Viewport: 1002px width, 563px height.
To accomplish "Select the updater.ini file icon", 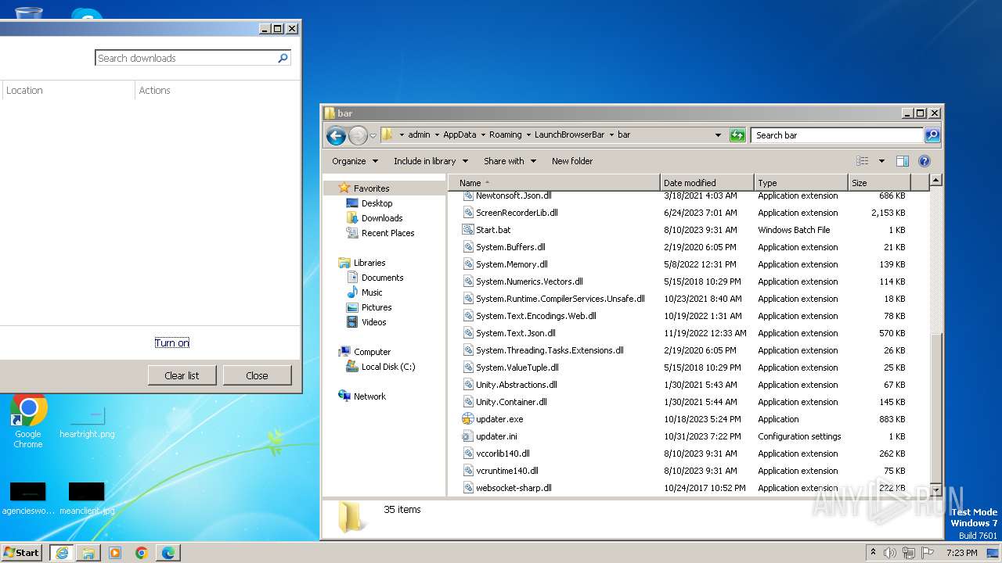I will [468, 436].
